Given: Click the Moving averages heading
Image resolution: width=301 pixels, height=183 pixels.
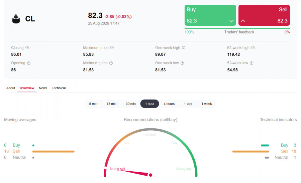Looking at the screenshot, I should point(20,120).
